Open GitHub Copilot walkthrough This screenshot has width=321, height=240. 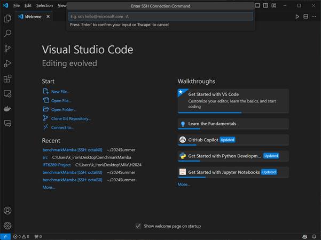pyautogui.click(x=233, y=140)
